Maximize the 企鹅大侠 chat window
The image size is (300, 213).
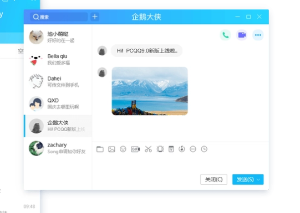[248, 17]
